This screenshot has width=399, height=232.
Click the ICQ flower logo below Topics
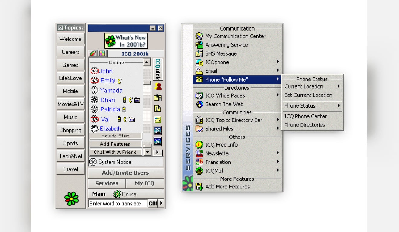(71, 198)
